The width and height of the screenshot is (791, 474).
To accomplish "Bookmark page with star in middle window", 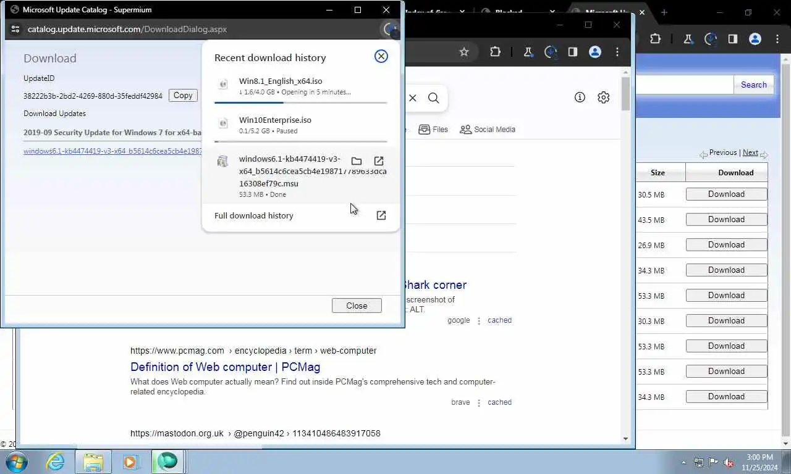I will coord(464,52).
